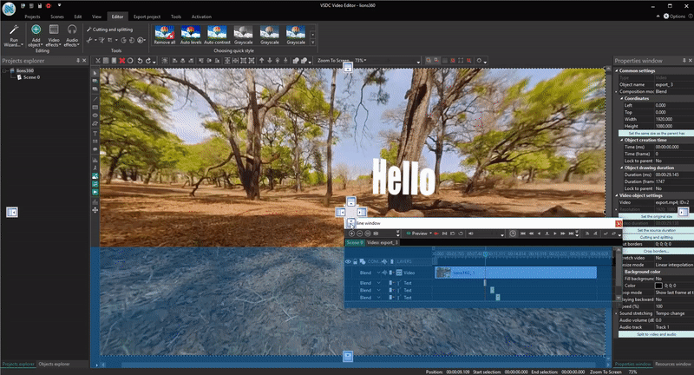Collapse the Coordinates section
This screenshot has height=375, width=694.
pyautogui.click(x=621, y=98)
